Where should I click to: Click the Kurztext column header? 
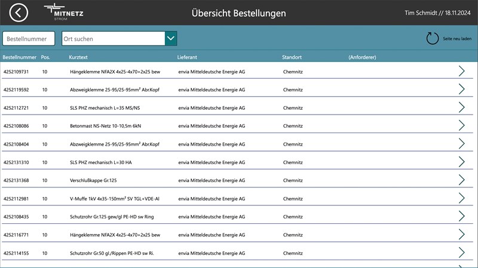click(x=78, y=57)
